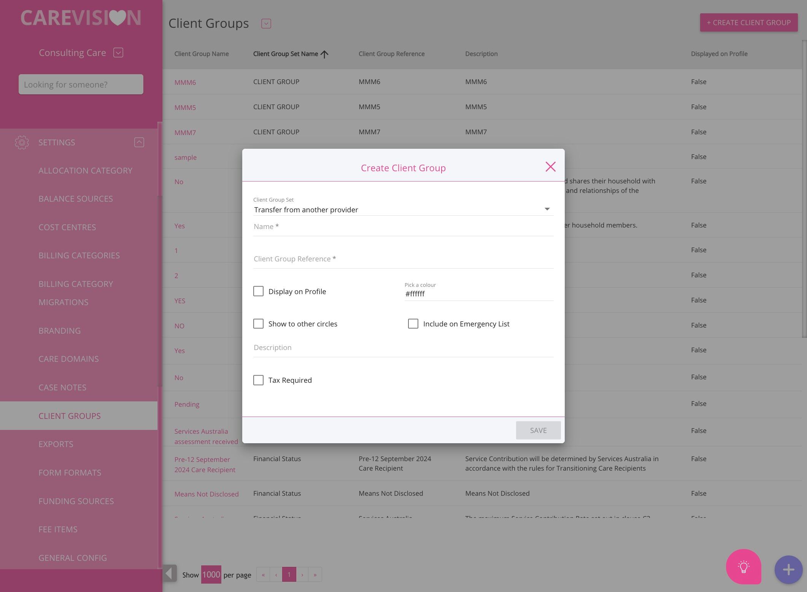Go to last page double-arrow icon

point(315,574)
